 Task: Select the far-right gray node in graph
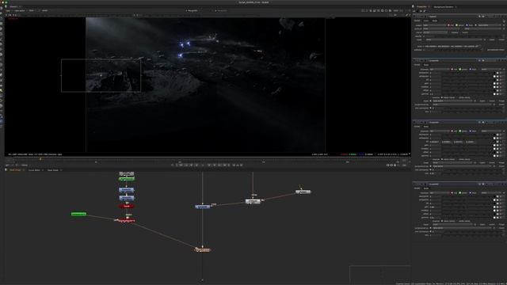(x=303, y=192)
